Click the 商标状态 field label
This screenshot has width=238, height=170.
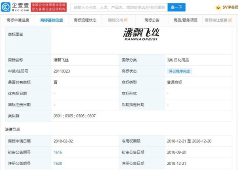pos(129,71)
